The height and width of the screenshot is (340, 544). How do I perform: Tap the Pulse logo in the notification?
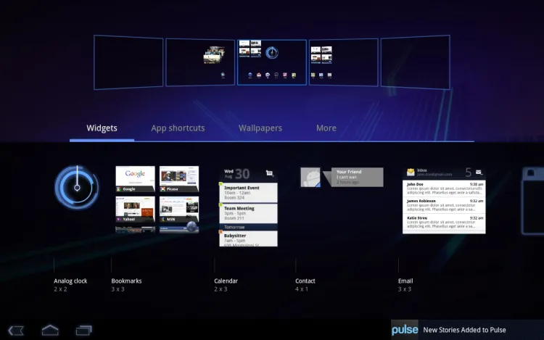point(405,330)
